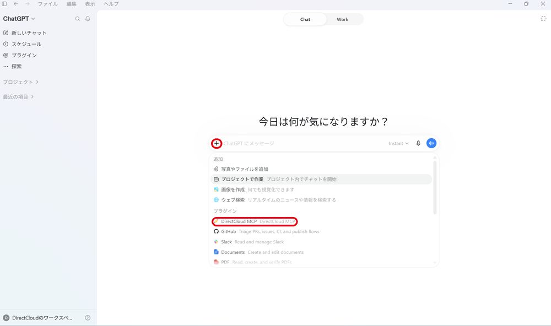The image size is (551, 326).
Task: Switch to the Chat tab
Action: 305,19
